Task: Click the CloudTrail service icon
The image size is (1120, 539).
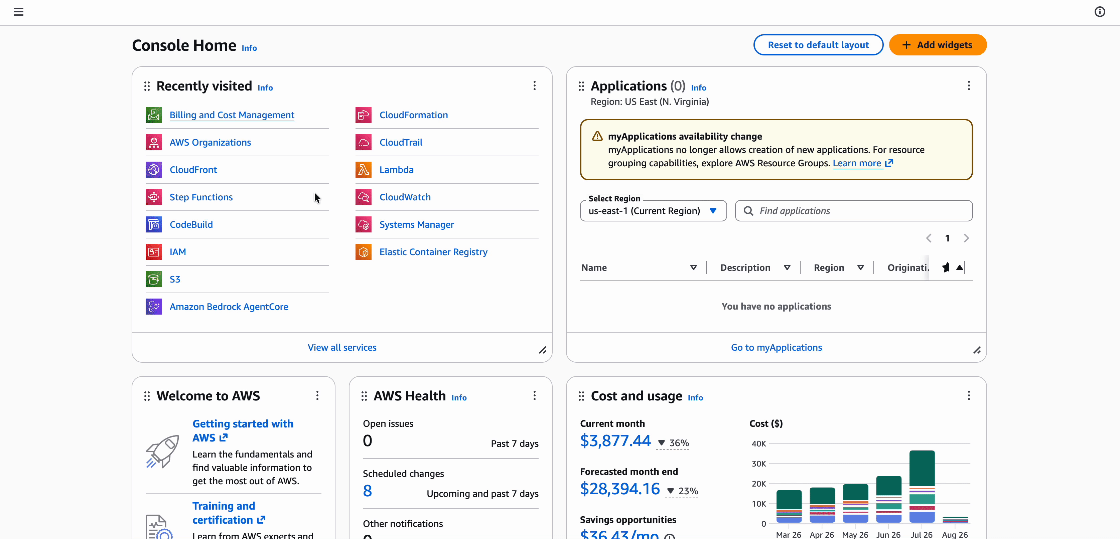Action: [364, 142]
